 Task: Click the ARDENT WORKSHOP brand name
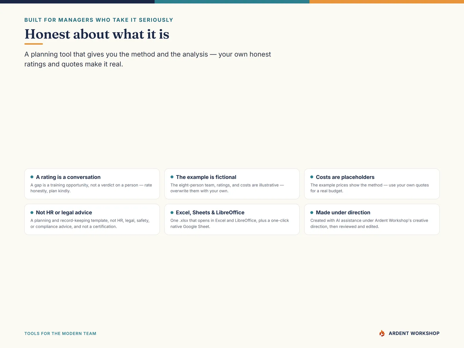coord(414,333)
